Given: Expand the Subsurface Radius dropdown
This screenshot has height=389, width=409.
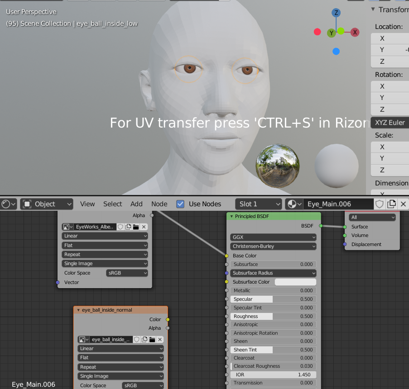Looking at the screenshot, I should coord(274,273).
